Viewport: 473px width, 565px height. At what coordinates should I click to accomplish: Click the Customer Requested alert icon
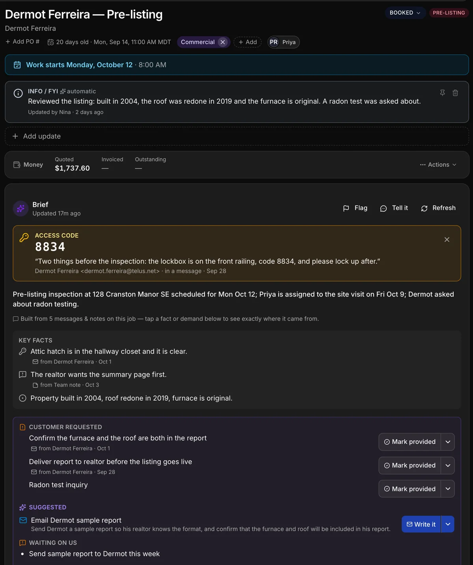coord(22,427)
